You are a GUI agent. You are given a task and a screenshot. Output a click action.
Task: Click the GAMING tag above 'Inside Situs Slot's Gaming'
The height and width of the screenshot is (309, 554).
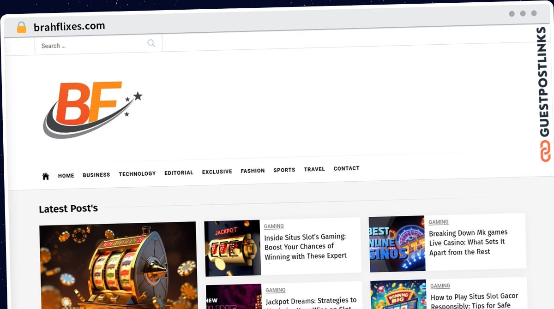pos(274,226)
